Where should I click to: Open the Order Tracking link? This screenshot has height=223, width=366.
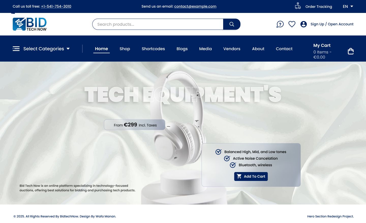tap(319, 7)
